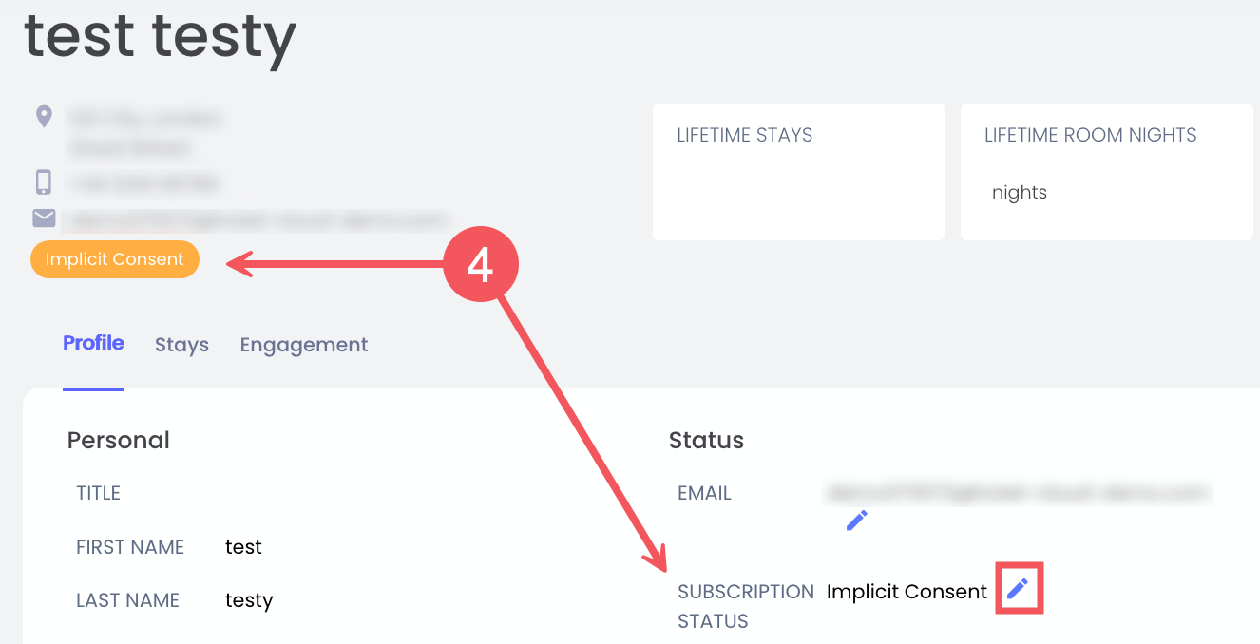
Task: Click the orange Implicit Consent badge
Action: pyautogui.click(x=115, y=259)
